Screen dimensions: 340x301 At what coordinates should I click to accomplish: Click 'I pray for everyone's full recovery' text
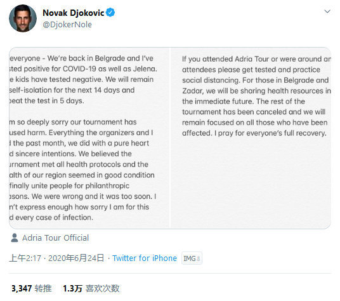point(270,133)
